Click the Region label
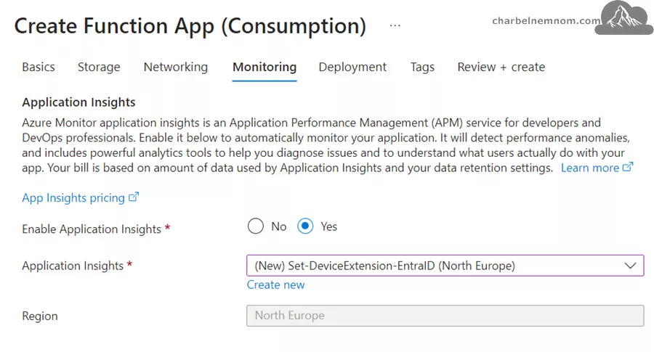 [40, 316]
